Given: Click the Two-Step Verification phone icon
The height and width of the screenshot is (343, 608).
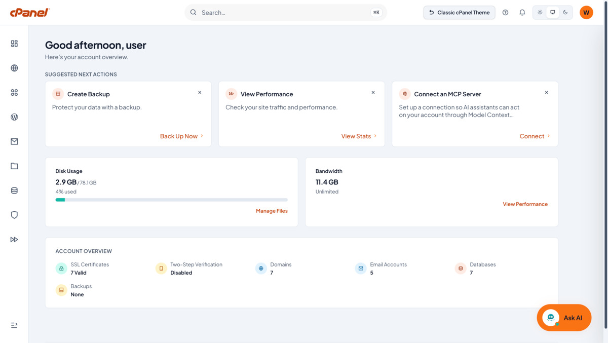Looking at the screenshot, I should (161, 269).
